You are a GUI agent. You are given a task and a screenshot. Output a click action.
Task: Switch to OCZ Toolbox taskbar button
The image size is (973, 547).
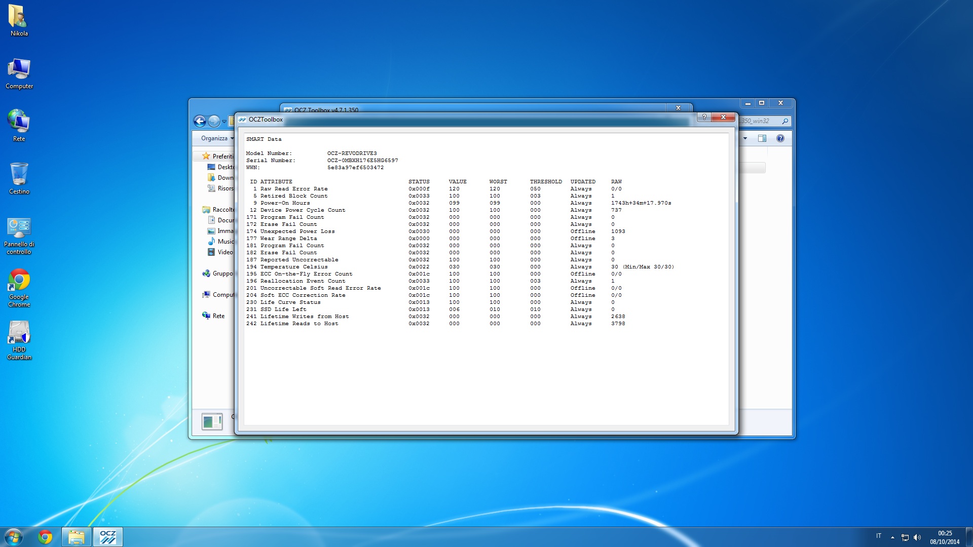coord(107,537)
